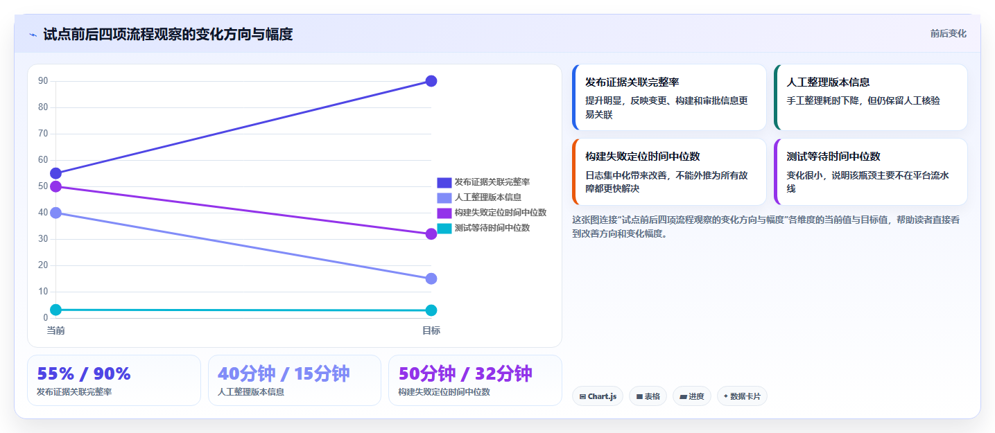Click the header trend icon beside the title
Viewport: 995px width, 433px height.
point(33,35)
